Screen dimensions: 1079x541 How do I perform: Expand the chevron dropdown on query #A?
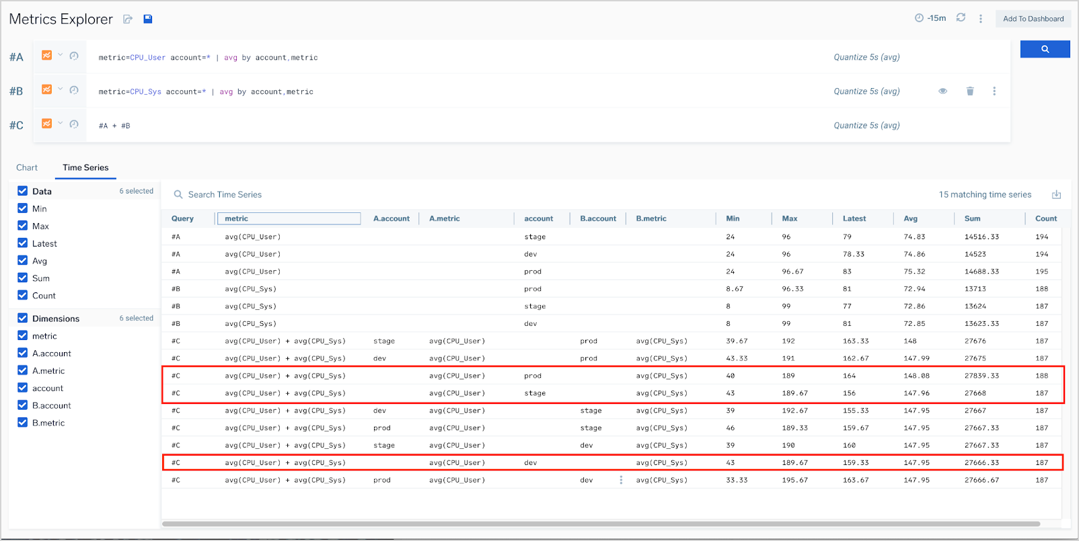[x=60, y=55]
